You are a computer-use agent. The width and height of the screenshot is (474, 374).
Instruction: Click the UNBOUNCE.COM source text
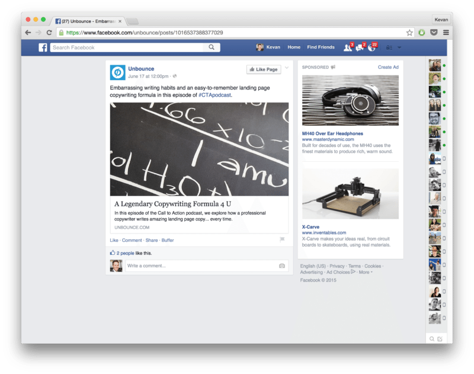pyautogui.click(x=132, y=228)
